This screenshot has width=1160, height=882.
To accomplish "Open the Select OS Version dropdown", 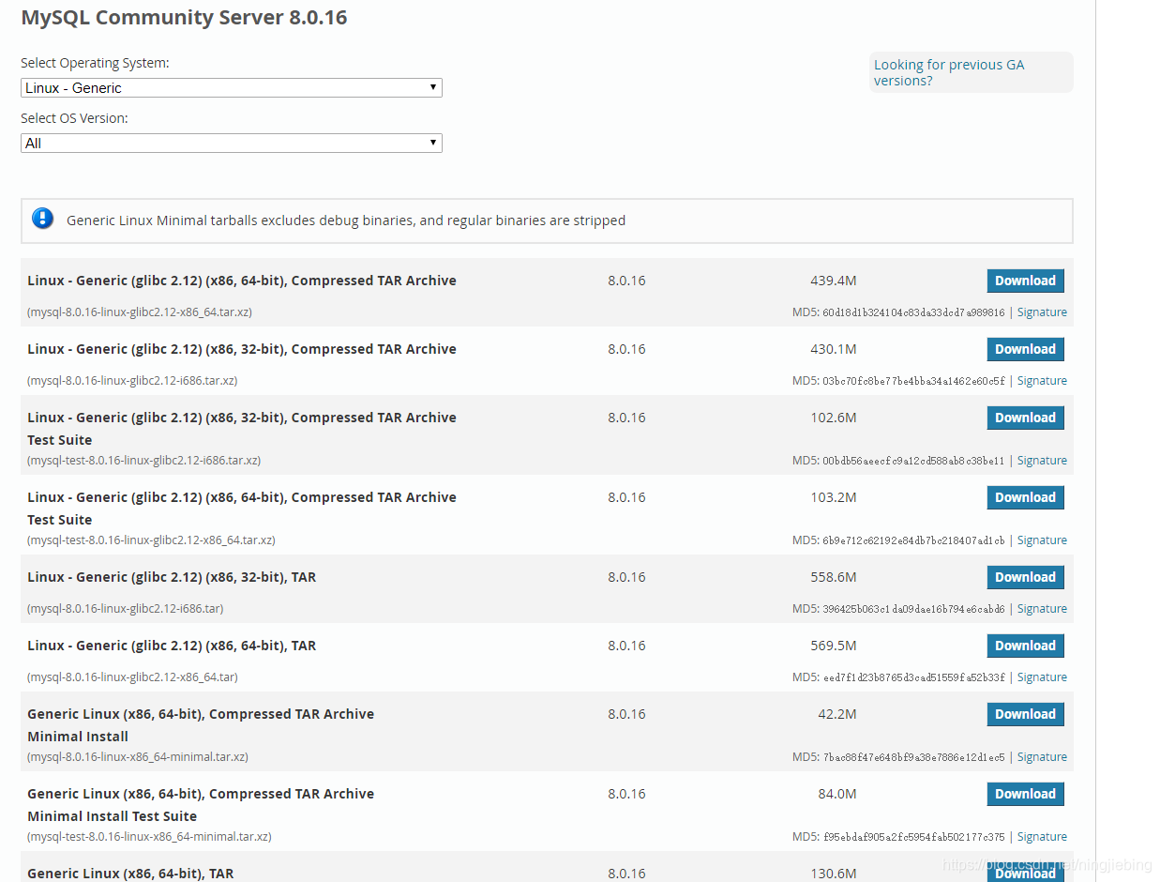I will [232, 143].
